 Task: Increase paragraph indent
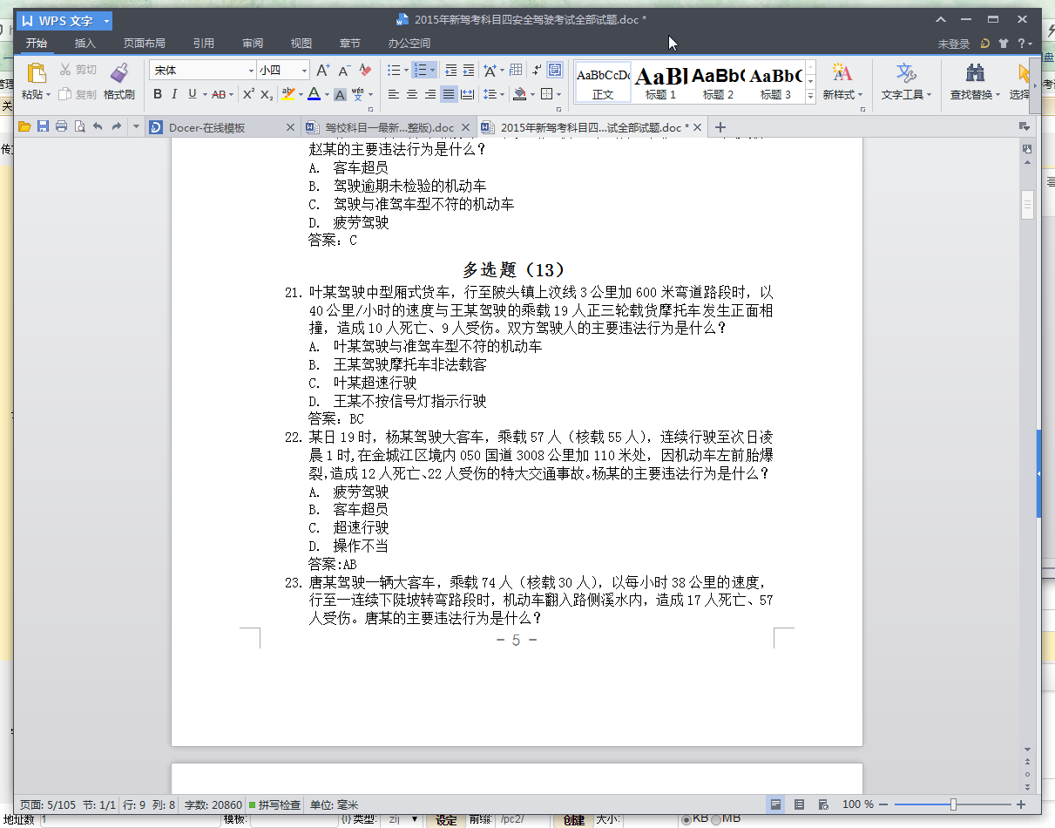[x=469, y=70]
